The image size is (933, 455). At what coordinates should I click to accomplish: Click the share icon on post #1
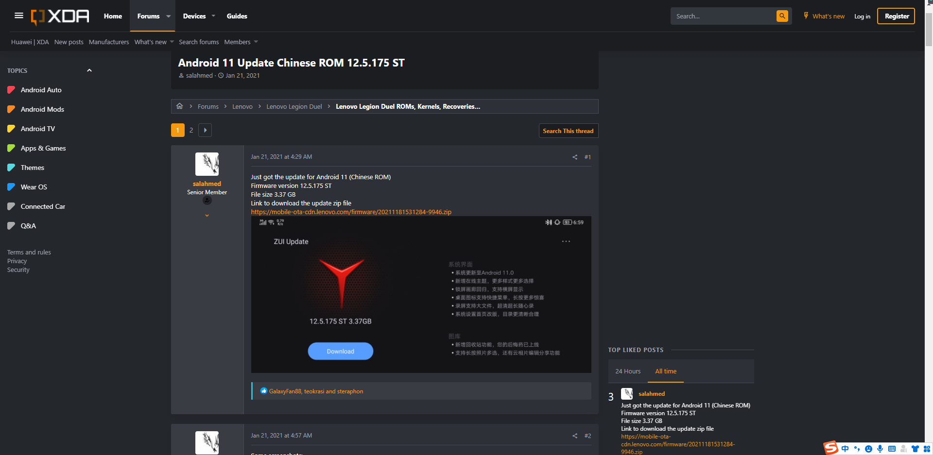[575, 157]
